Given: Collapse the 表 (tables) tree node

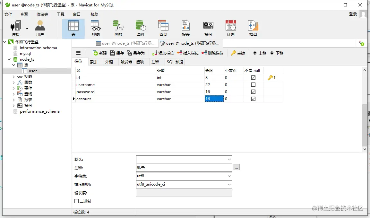Looking at the screenshot, I should (14, 65).
